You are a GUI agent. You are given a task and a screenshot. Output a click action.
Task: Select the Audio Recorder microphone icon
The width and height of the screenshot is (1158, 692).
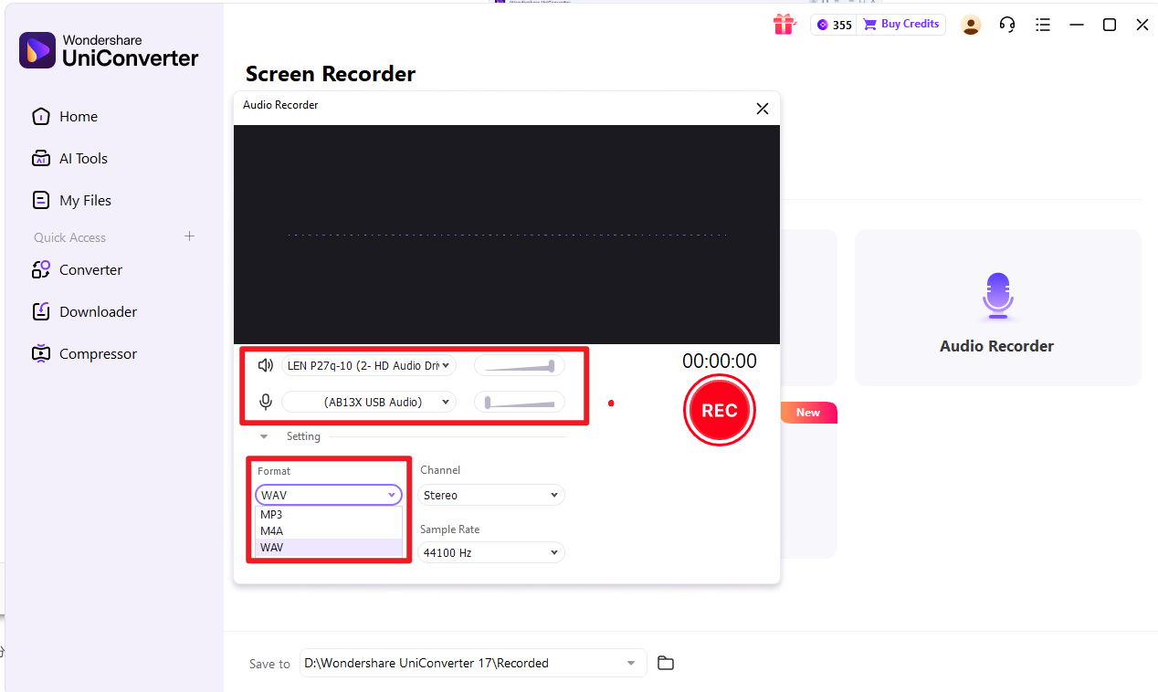[997, 296]
